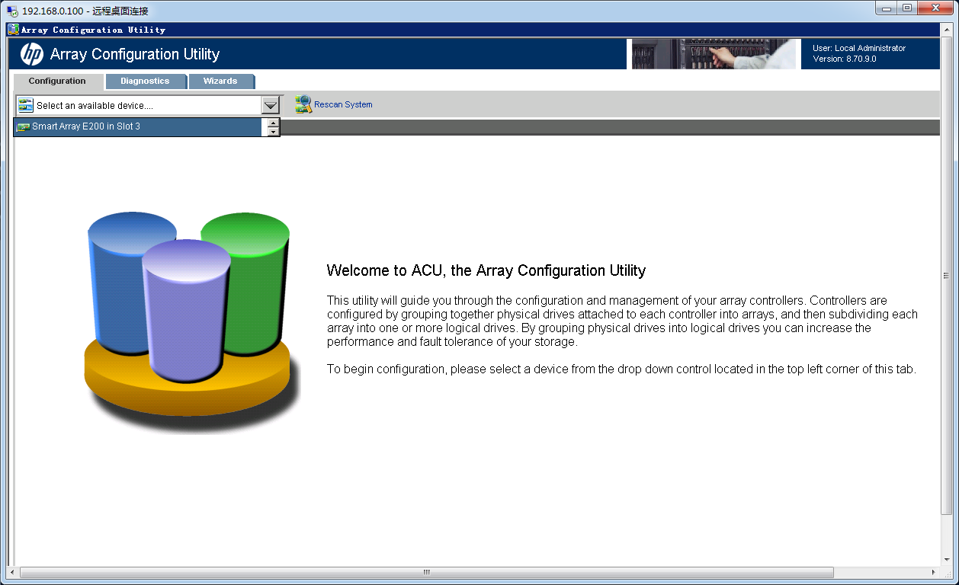Click the horizontal scrollbar left arrow

point(11,572)
